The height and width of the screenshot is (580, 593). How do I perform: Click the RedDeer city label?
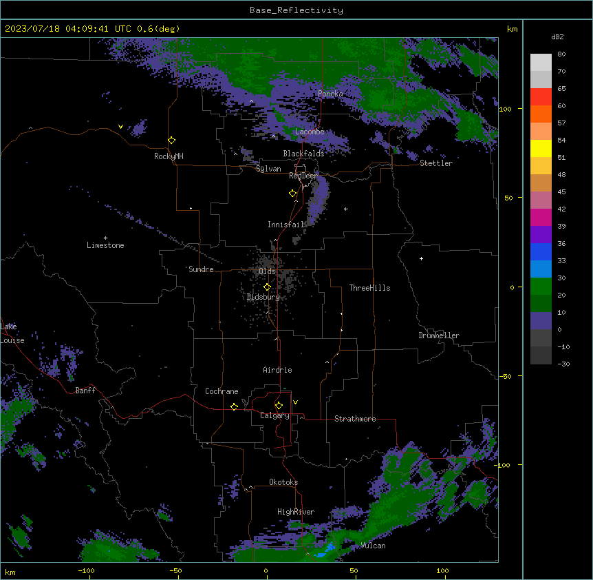tap(303, 176)
